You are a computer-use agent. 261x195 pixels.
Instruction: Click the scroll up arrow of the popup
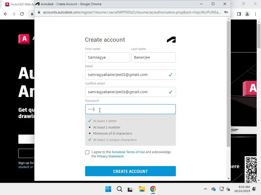tap(228, 19)
